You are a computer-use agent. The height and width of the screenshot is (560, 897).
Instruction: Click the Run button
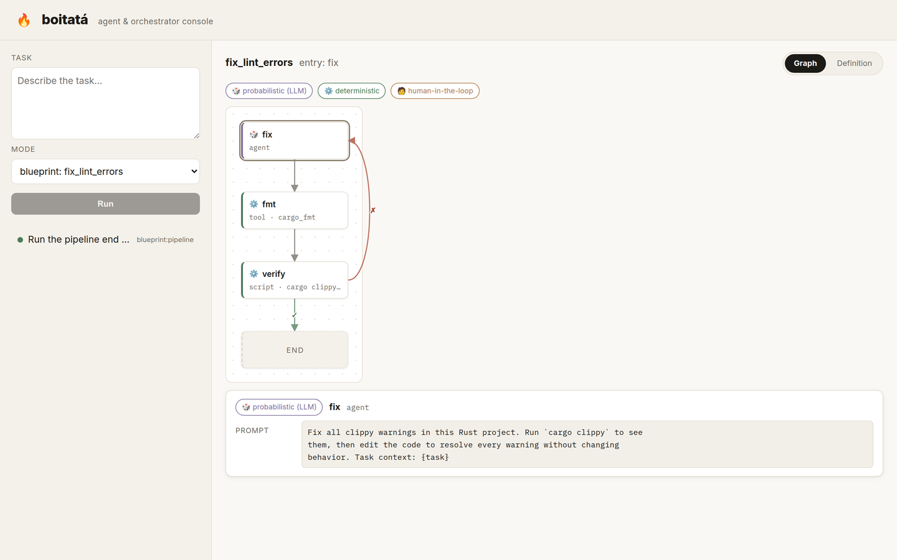[x=105, y=204]
